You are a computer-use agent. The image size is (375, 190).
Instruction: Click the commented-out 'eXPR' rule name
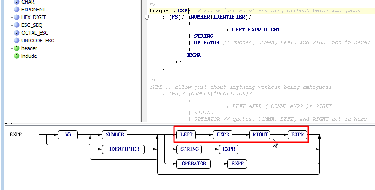coord(156,87)
